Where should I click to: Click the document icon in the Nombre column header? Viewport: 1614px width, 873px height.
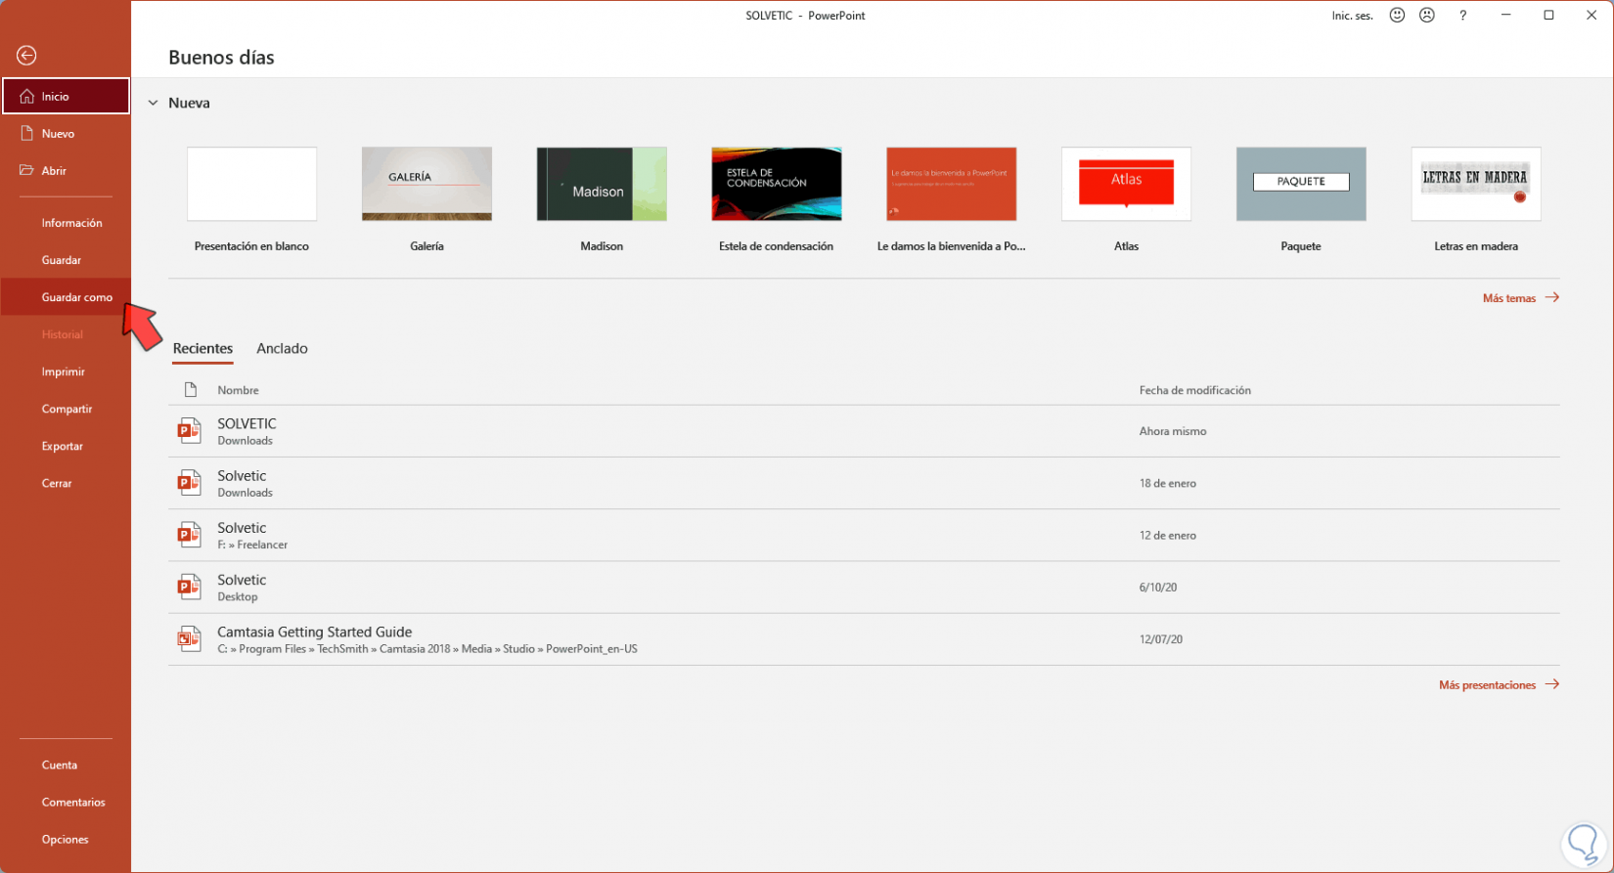[x=191, y=390]
